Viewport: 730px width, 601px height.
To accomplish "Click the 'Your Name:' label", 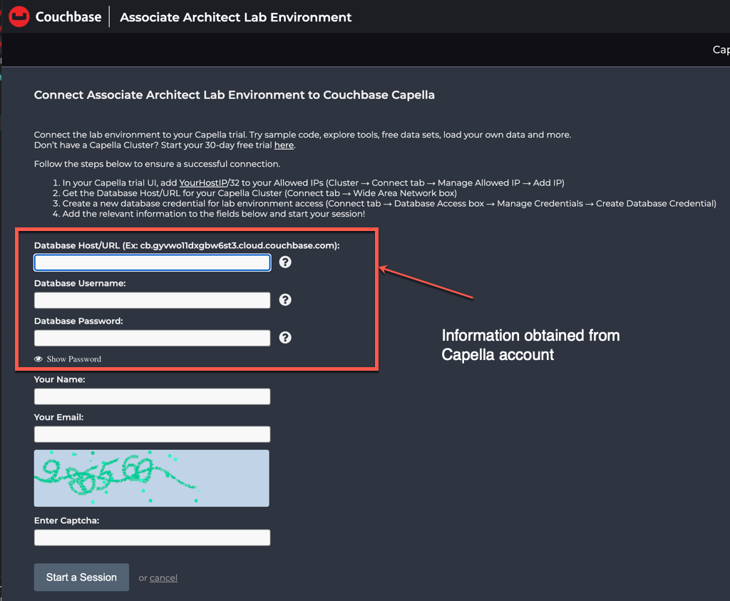I will [60, 379].
